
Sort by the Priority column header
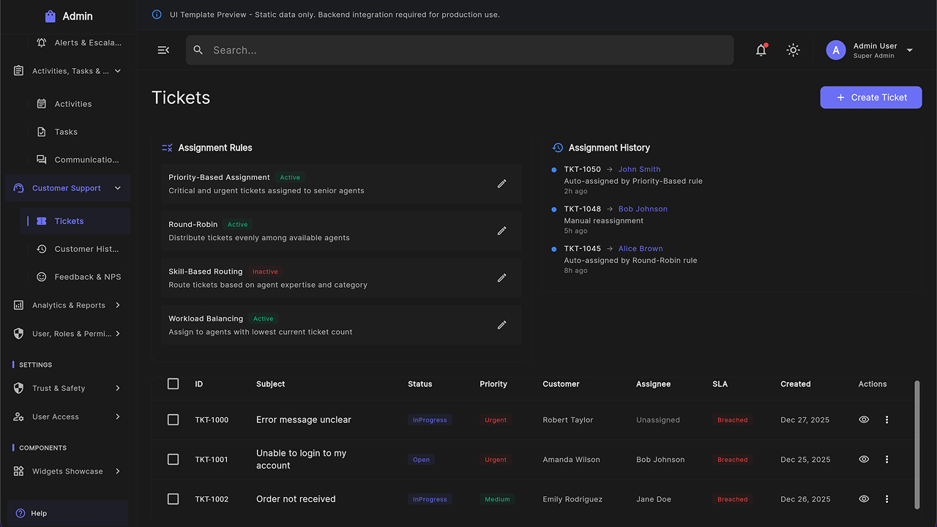click(x=493, y=384)
